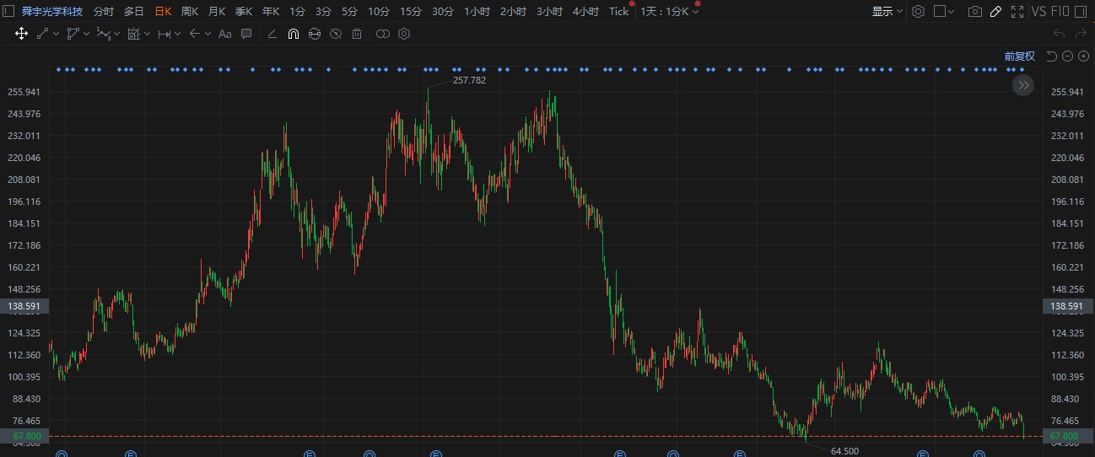Activate the magnet snap tool
This screenshot has height=457, width=1095.
[293, 34]
